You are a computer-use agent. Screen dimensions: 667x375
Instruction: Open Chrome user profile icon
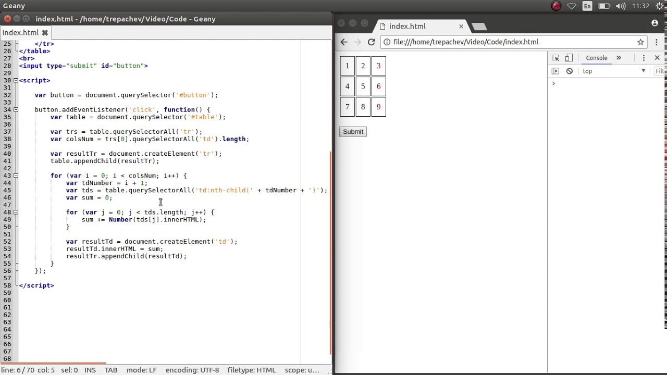tap(654, 23)
